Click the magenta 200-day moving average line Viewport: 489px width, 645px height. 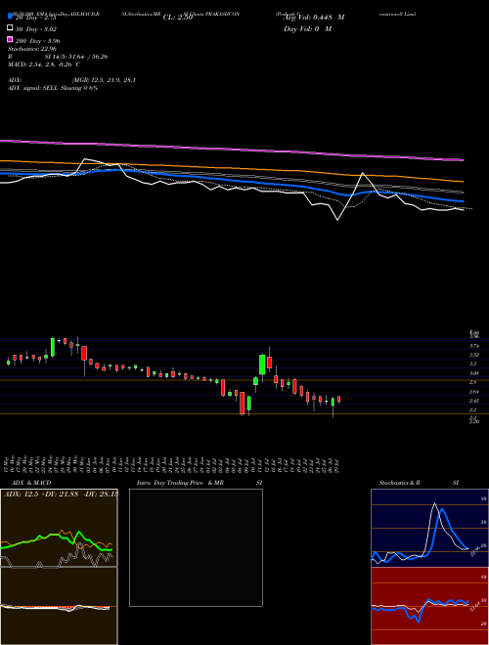pyautogui.click(x=231, y=149)
